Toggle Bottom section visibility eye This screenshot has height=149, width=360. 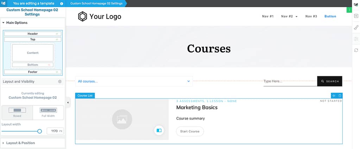(x=49, y=65)
